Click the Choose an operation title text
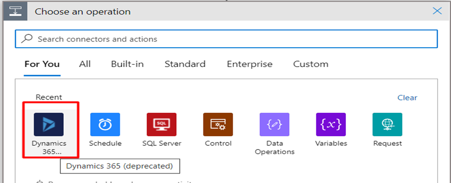 (x=83, y=12)
